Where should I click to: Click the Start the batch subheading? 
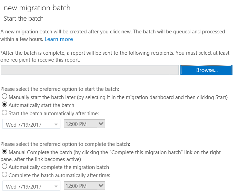click(23, 18)
